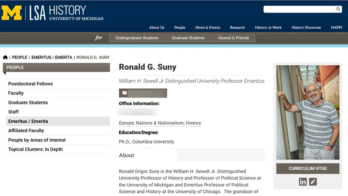Go to EMERITUS / EMERITA breadcrumb link
348x196 pixels.
pos(52,57)
